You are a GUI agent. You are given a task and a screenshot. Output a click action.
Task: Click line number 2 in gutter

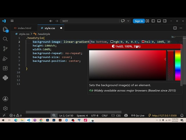(19, 42)
